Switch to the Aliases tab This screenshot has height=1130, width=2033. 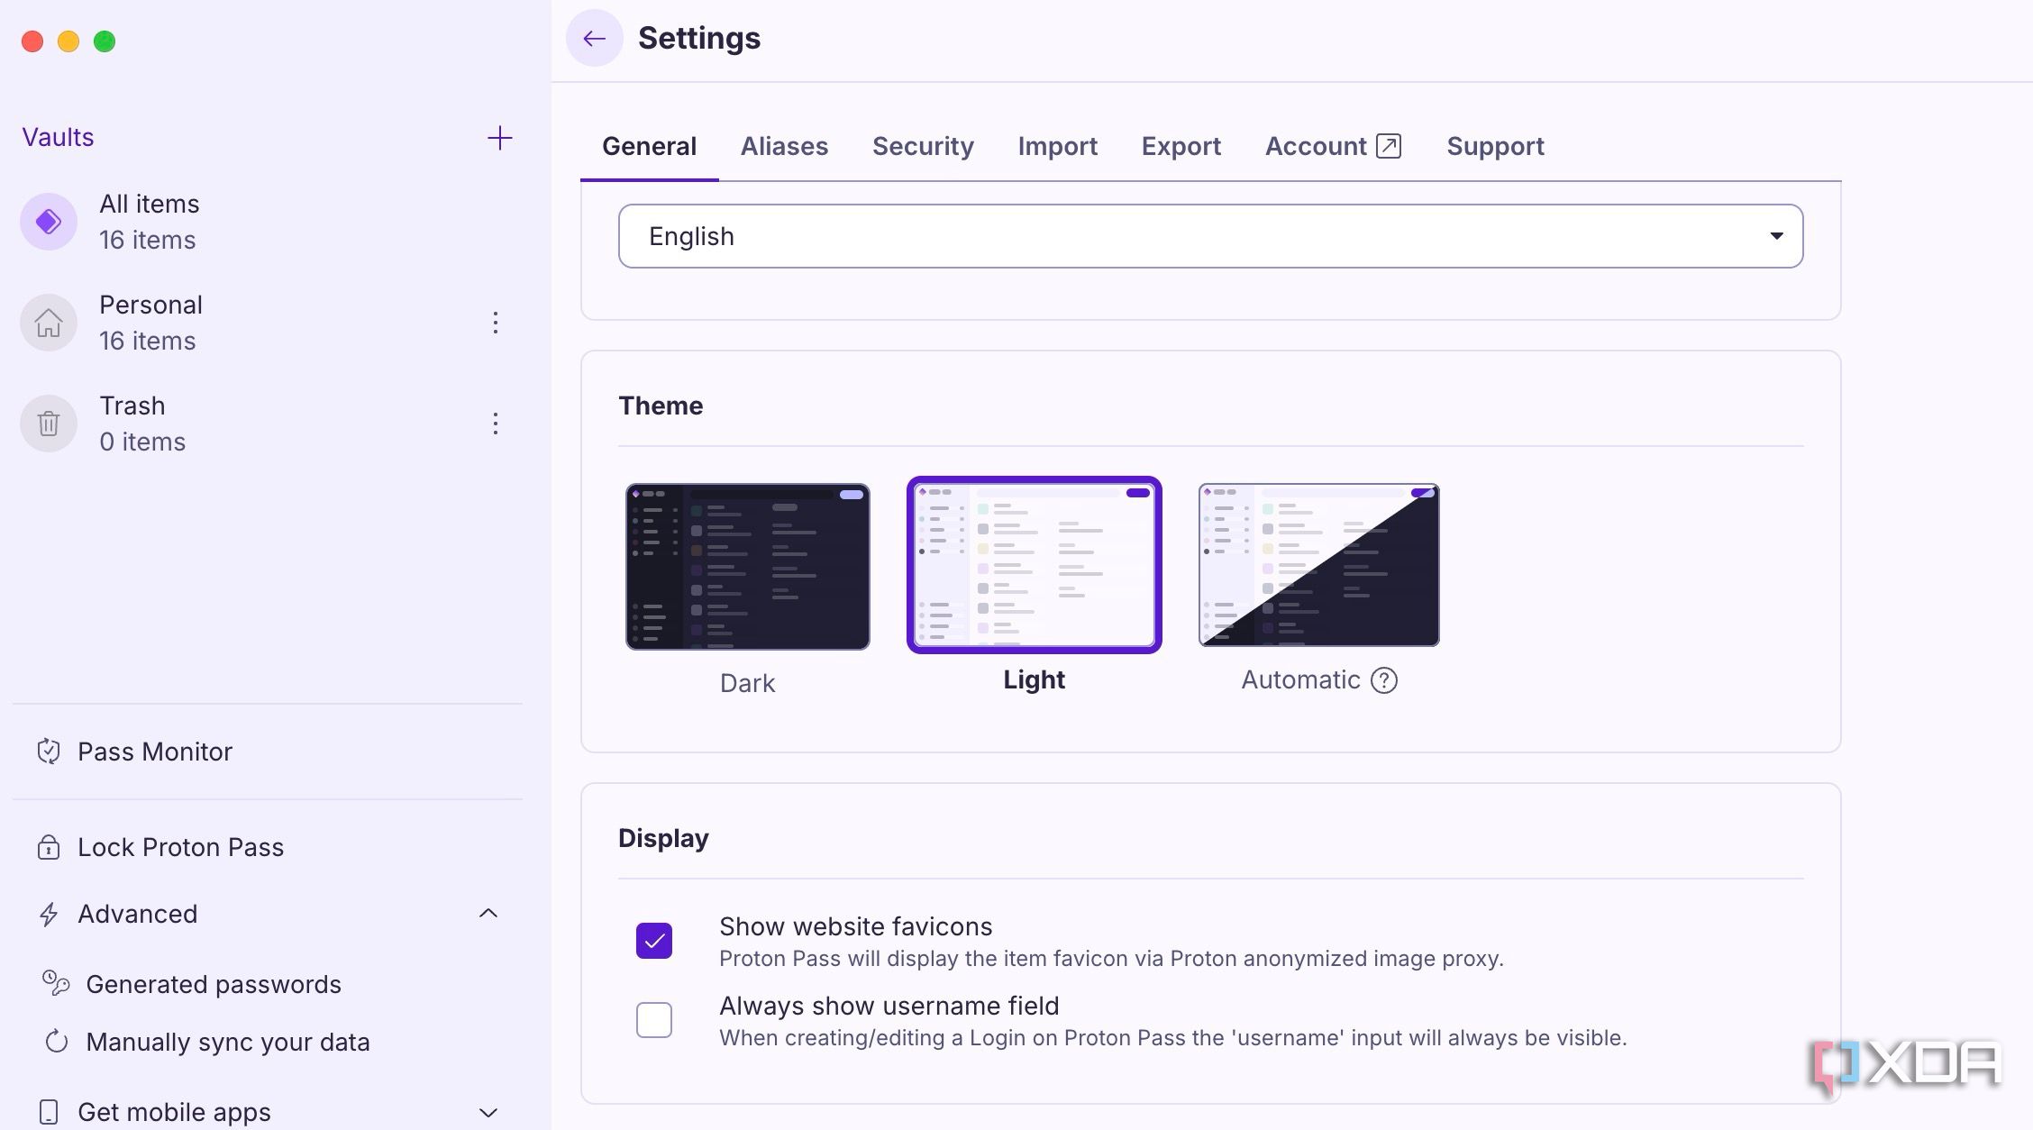[x=784, y=146]
